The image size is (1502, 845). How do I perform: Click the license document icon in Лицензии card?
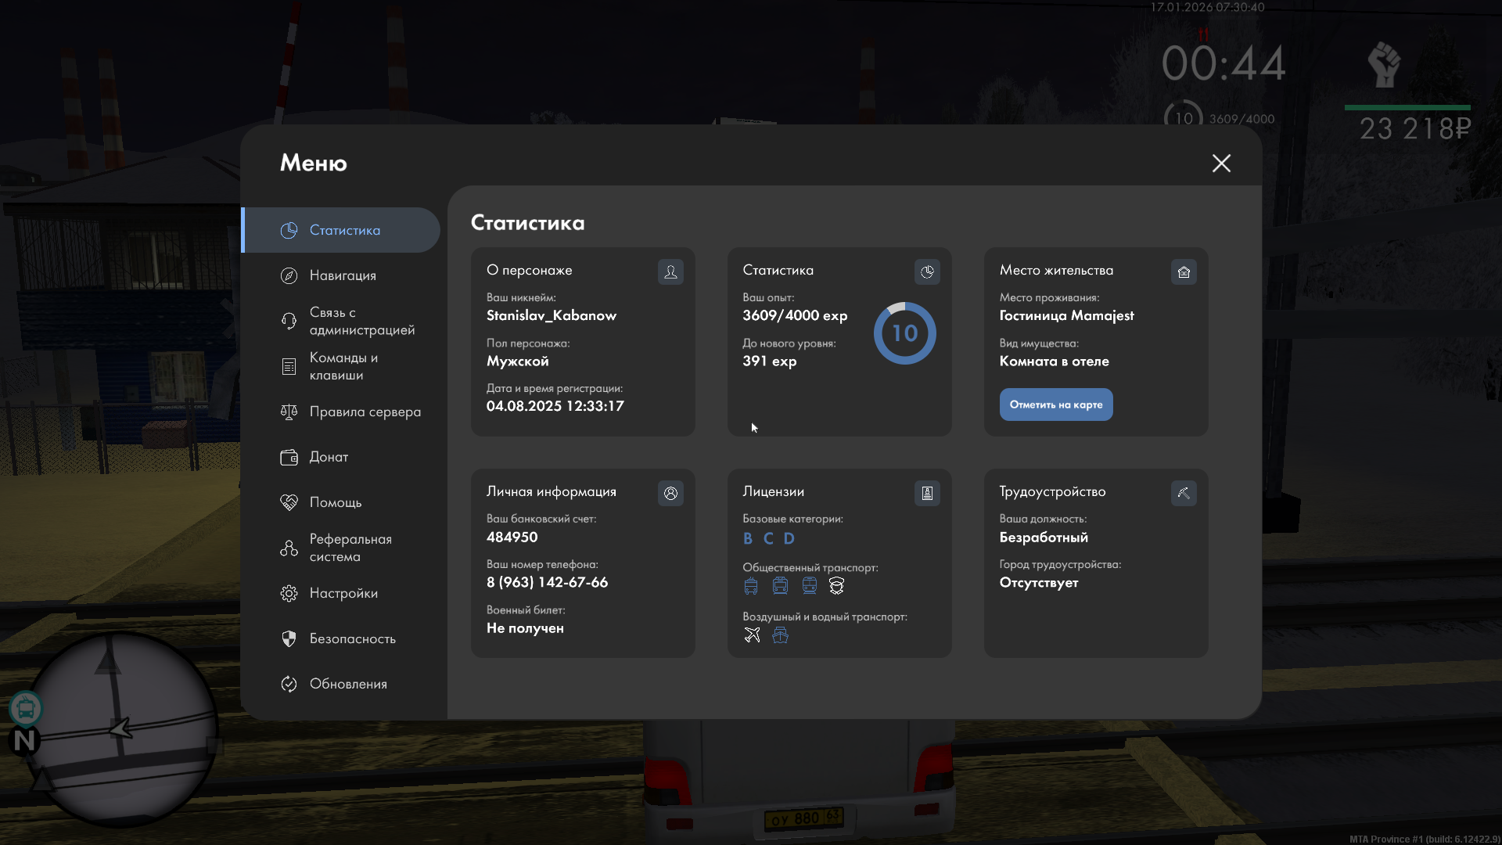927,493
